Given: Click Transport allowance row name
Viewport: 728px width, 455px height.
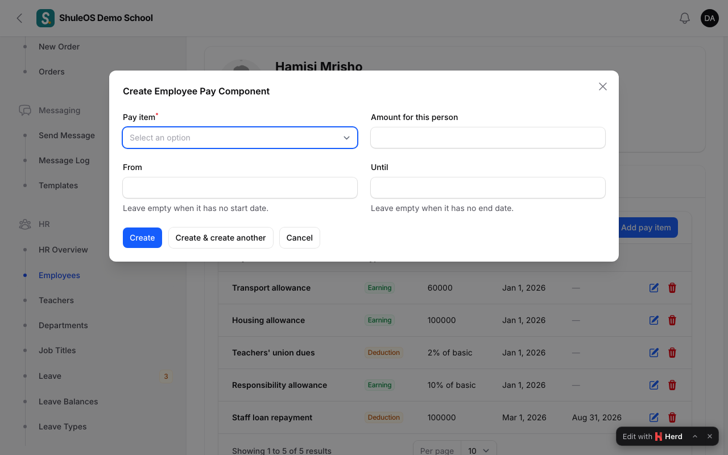Looking at the screenshot, I should tap(271, 288).
